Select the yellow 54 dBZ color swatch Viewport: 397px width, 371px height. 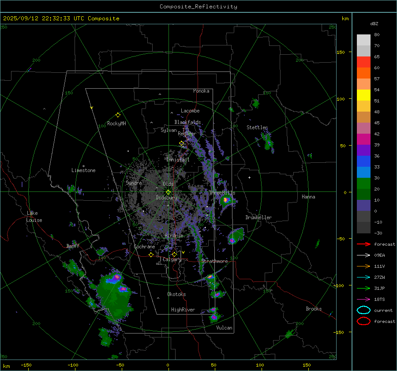click(x=363, y=95)
